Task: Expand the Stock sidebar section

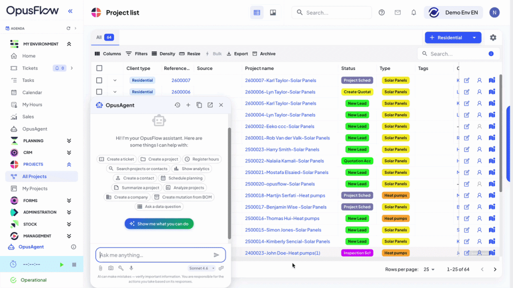Action: 69,224
